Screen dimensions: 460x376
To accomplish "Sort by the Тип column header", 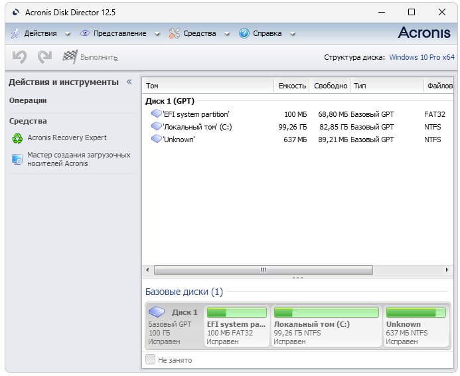I will [x=387, y=86].
